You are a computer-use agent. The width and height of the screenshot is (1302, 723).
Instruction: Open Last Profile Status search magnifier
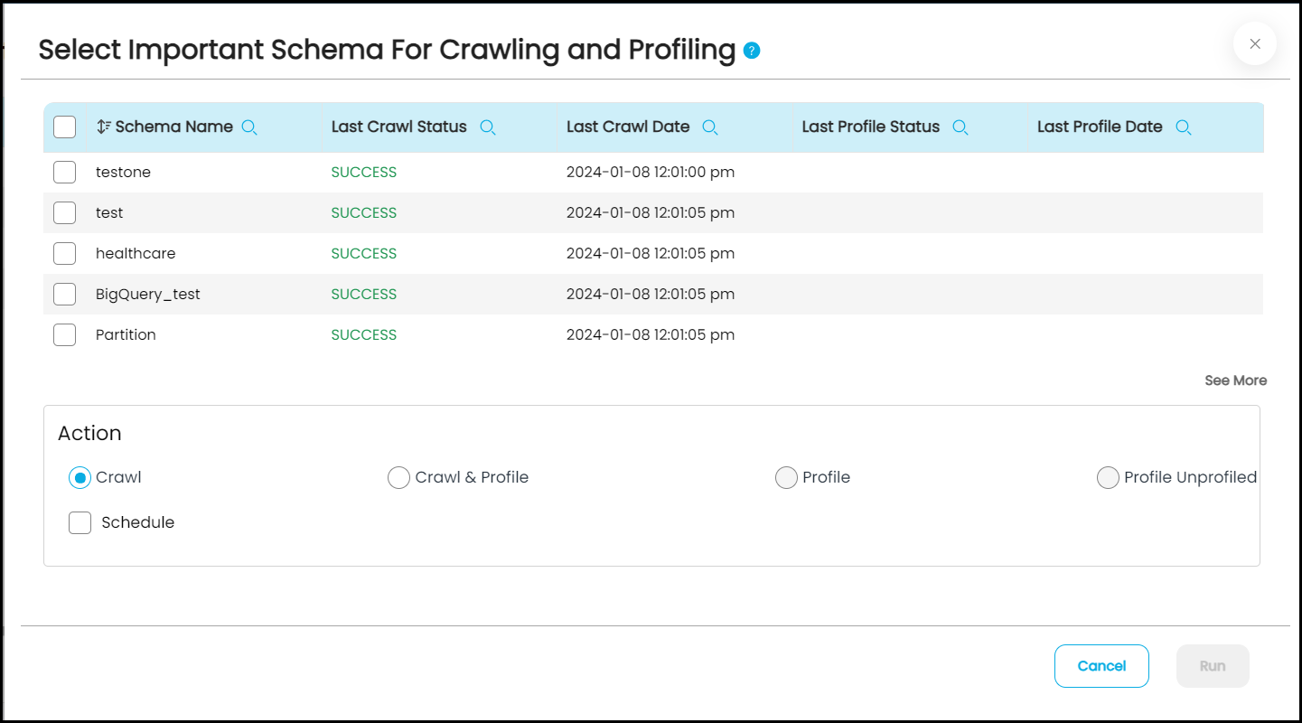pos(960,127)
